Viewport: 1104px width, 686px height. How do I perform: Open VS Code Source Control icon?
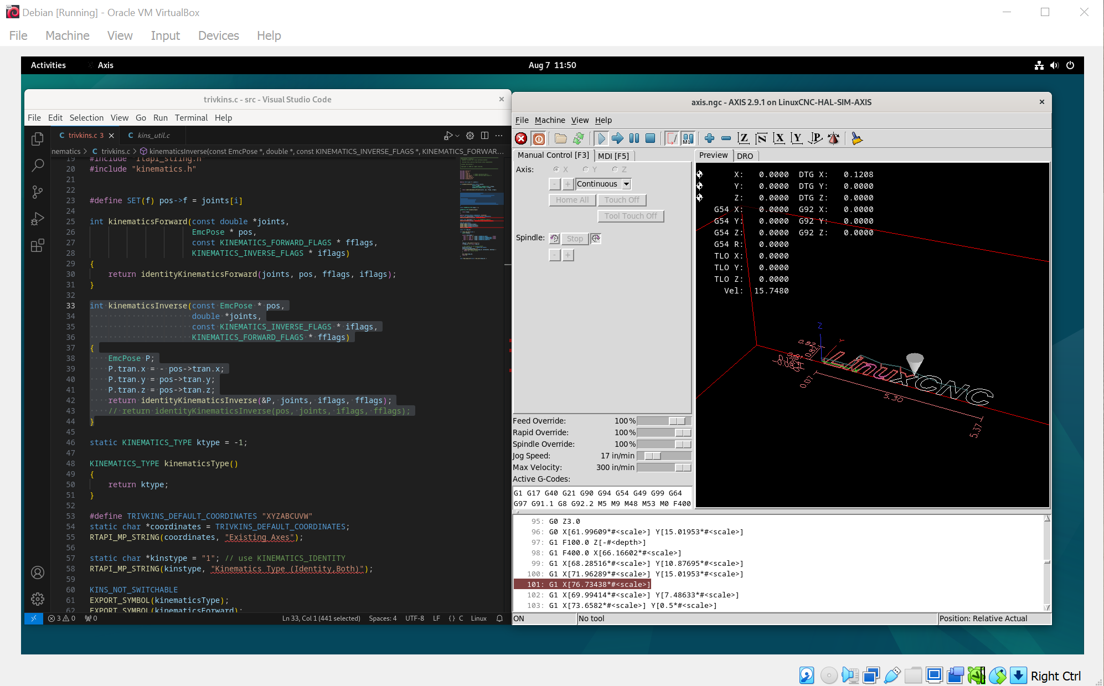[x=38, y=192]
